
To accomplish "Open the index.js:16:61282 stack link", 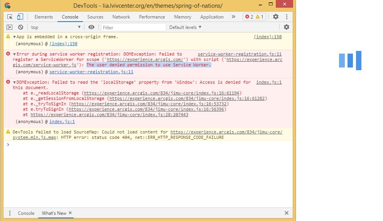I will (x=187, y=98).
